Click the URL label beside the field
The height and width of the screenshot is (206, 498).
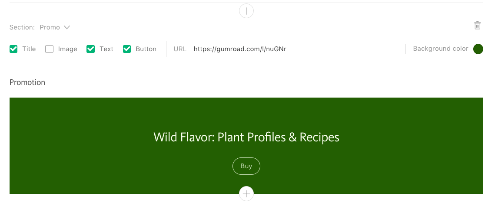(x=180, y=49)
